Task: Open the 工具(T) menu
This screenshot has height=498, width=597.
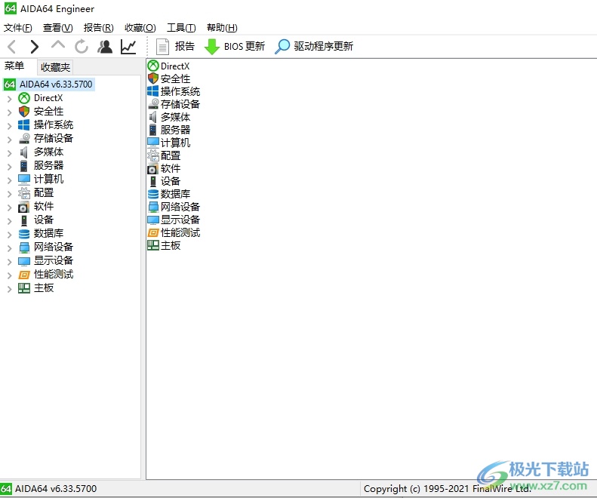Action: click(181, 28)
